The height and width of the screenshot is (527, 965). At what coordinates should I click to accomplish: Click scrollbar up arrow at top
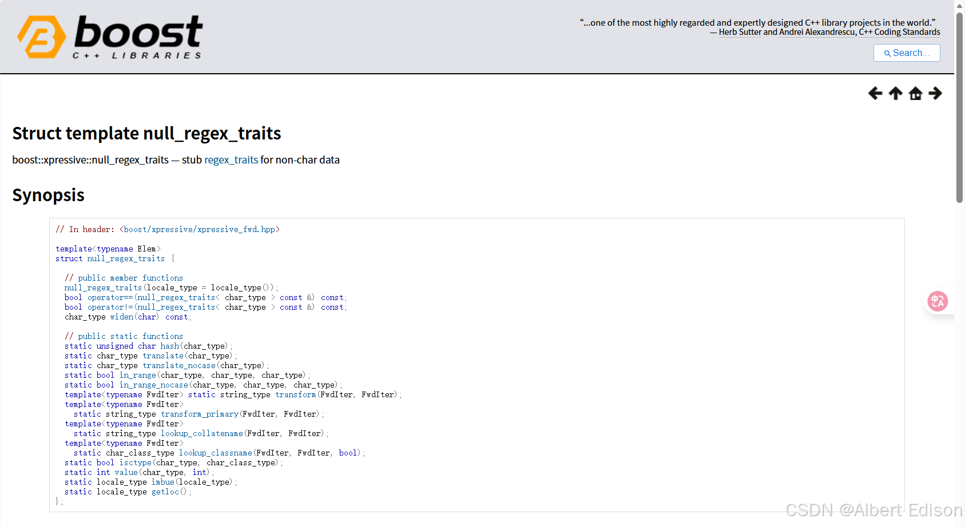point(959,5)
